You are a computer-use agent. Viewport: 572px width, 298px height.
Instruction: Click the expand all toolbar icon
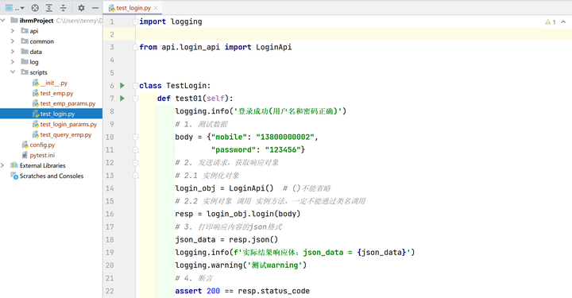click(49, 8)
